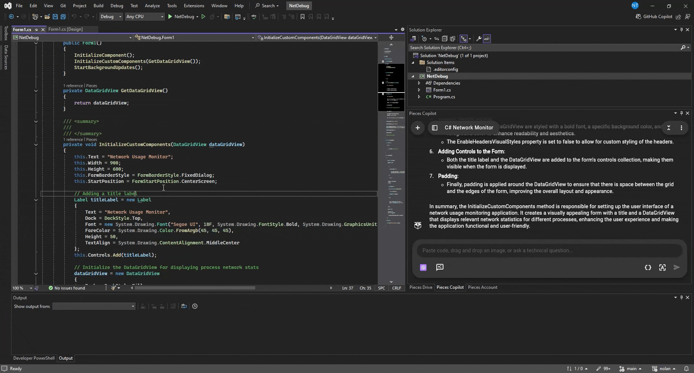The image size is (694, 373).
Task: Click the code braces icon in Pieces chat input
Action: [x=648, y=267]
